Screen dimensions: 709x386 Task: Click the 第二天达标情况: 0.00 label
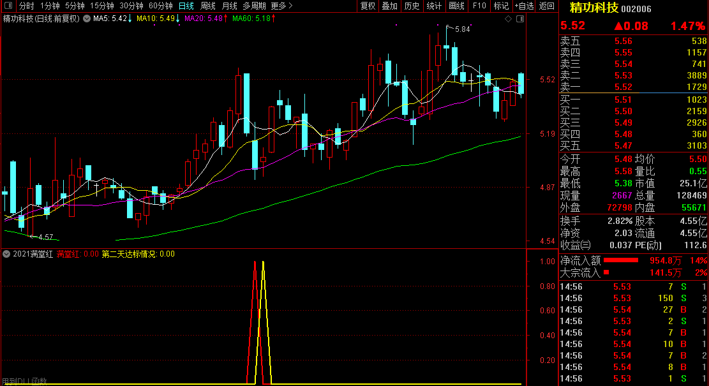[x=138, y=254]
